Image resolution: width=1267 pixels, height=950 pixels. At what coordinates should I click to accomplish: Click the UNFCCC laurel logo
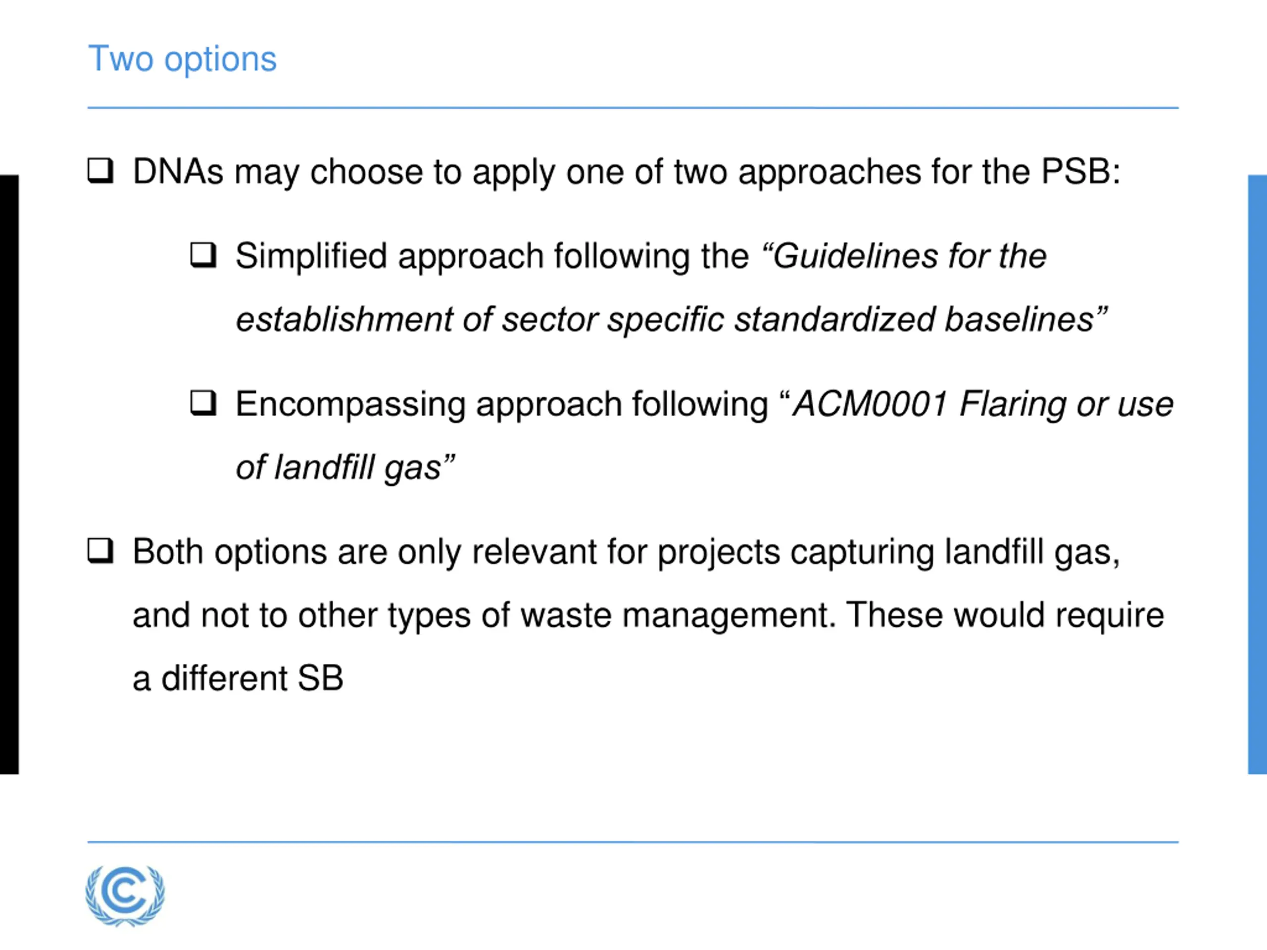click(125, 895)
